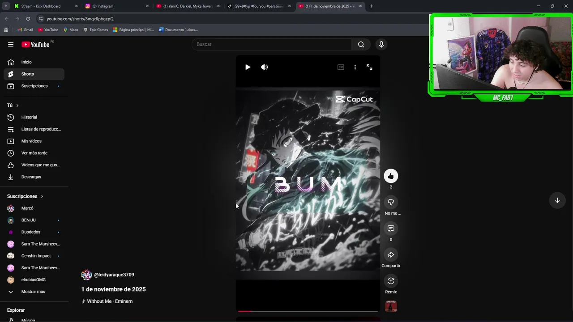Open the @leidyaraque3709 channel
Viewport: 573px width, 322px height.
point(114,275)
